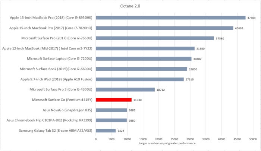Click the 45000 axis tick label

pos(237,139)
